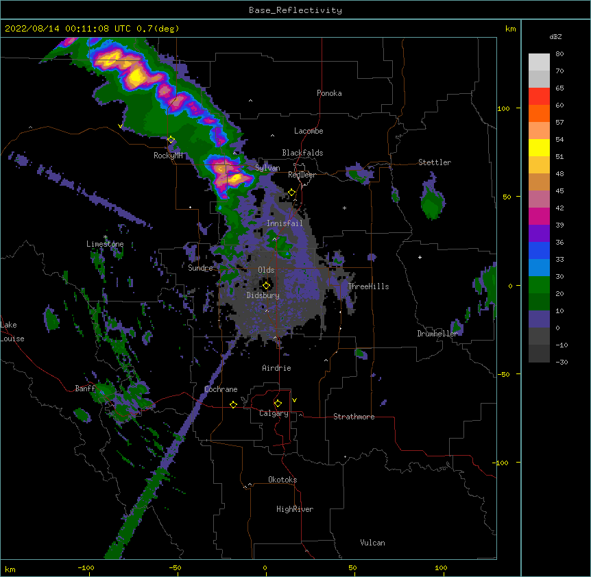Click the yellow diamond marker beside RockyMH
591x577 pixels.
coord(171,140)
